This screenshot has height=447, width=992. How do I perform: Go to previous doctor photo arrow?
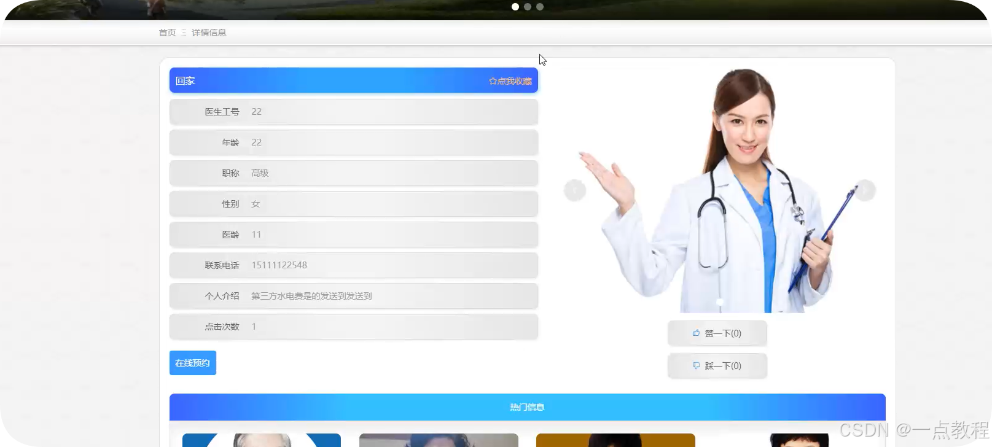pos(575,190)
